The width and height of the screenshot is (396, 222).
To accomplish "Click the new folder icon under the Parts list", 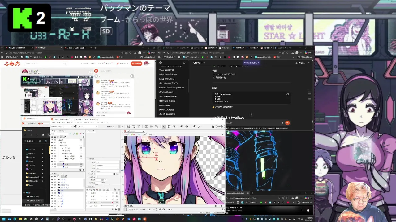I will 80,170.
